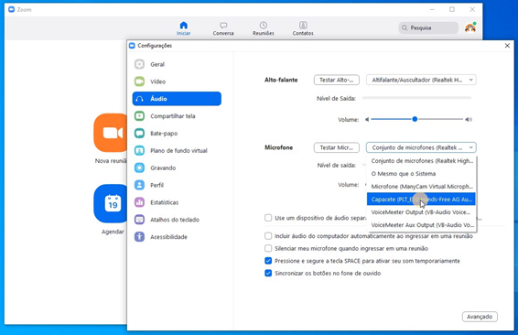This screenshot has width=518, height=335.
Task: Choose O Mesmo que o Sistema option
Action: (421, 173)
